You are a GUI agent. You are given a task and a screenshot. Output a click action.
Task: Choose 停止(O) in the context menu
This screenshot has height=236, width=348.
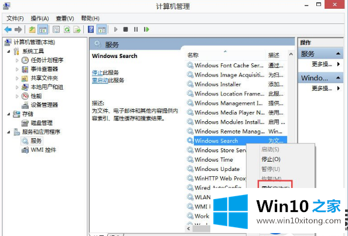click(x=271, y=159)
